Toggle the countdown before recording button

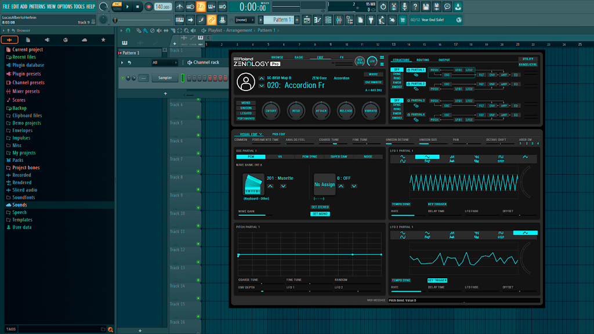[x=201, y=6]
